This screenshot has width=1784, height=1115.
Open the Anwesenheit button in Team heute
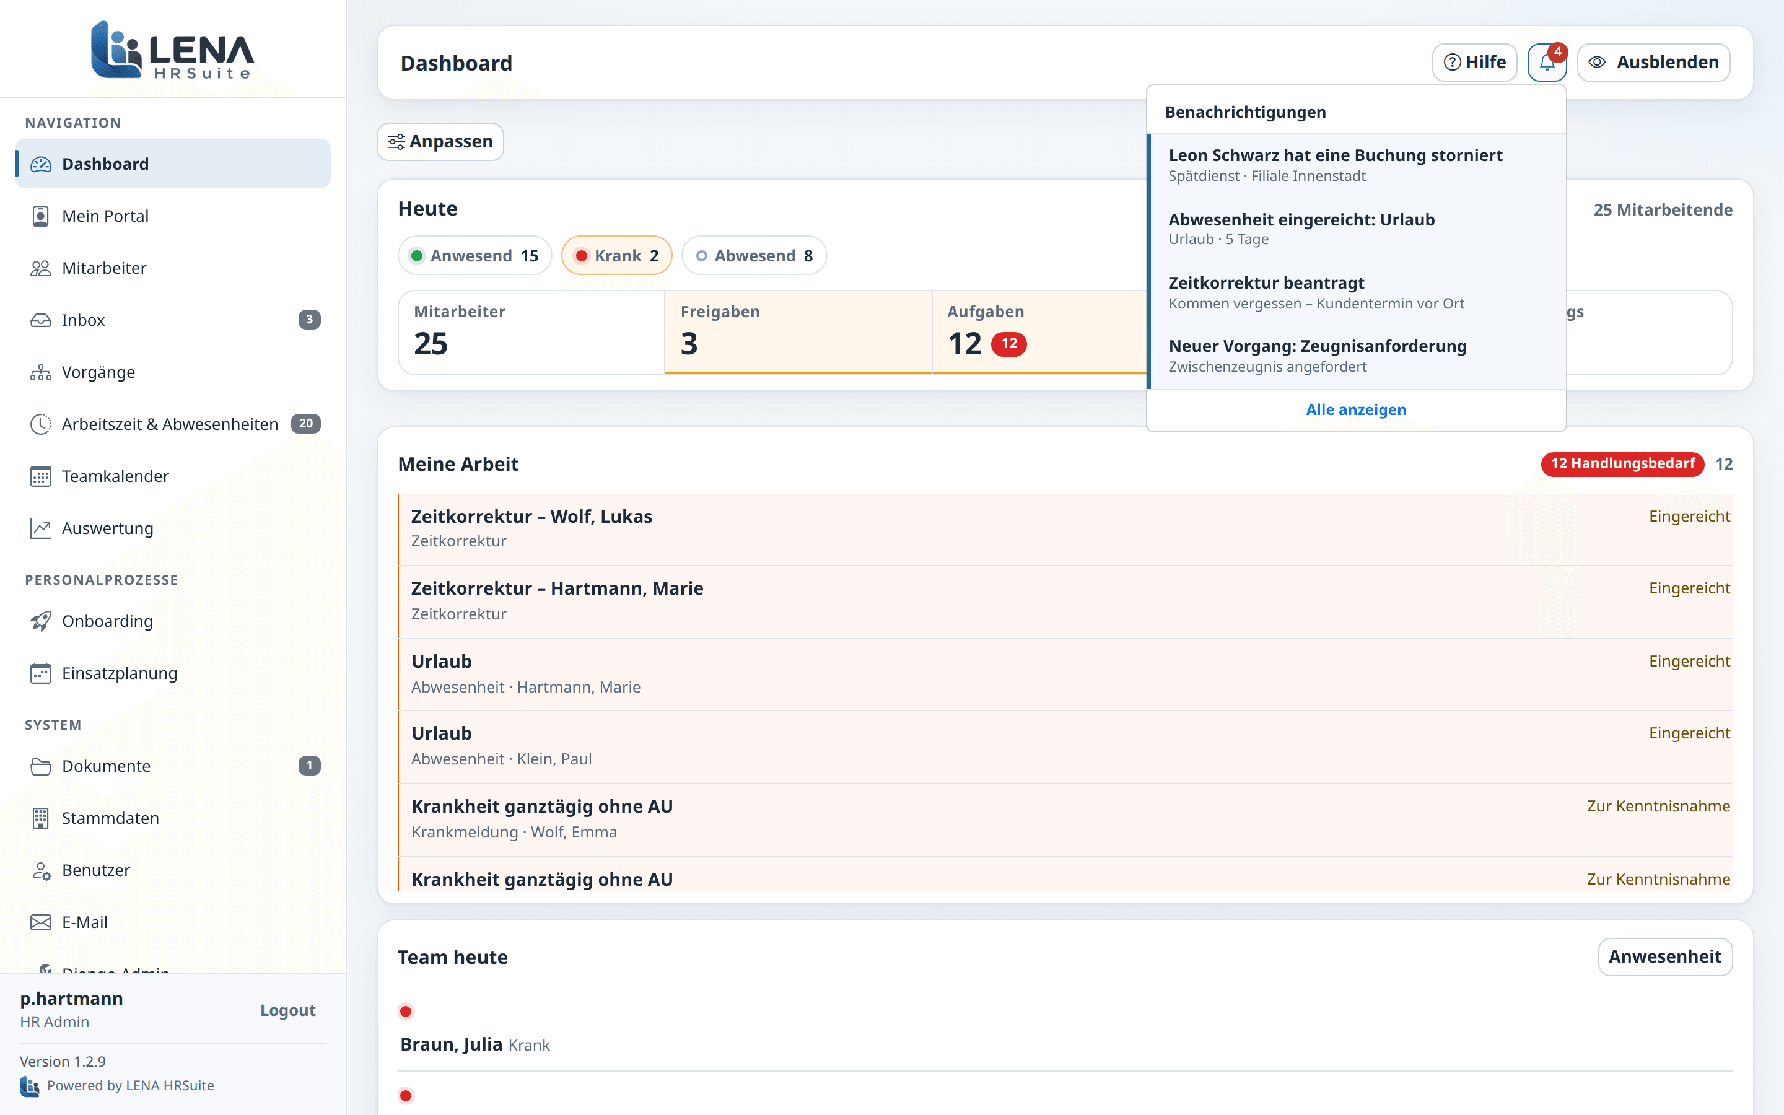[x=1664, y=956]
